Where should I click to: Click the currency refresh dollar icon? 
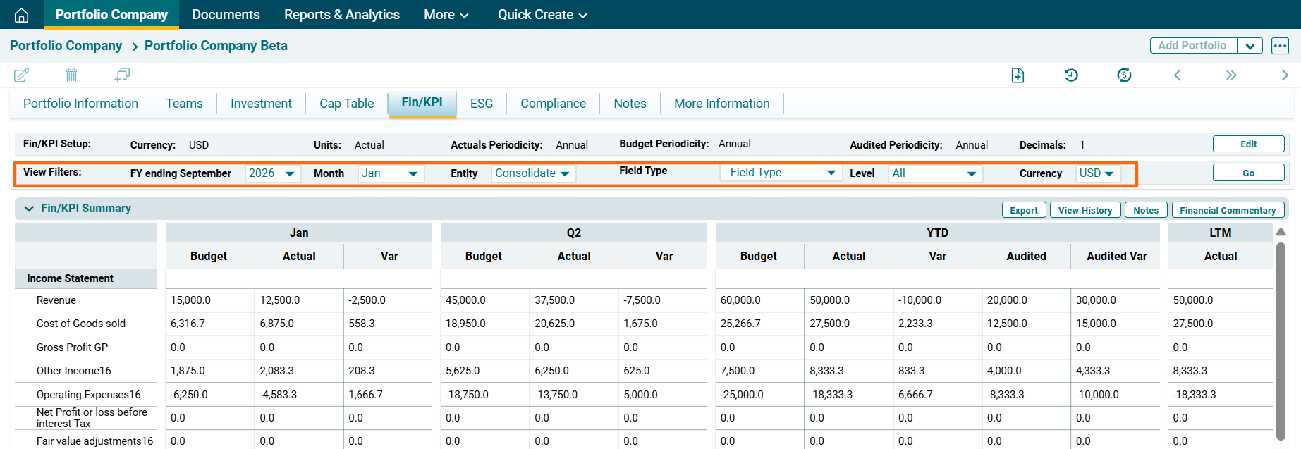(1124, 75)
